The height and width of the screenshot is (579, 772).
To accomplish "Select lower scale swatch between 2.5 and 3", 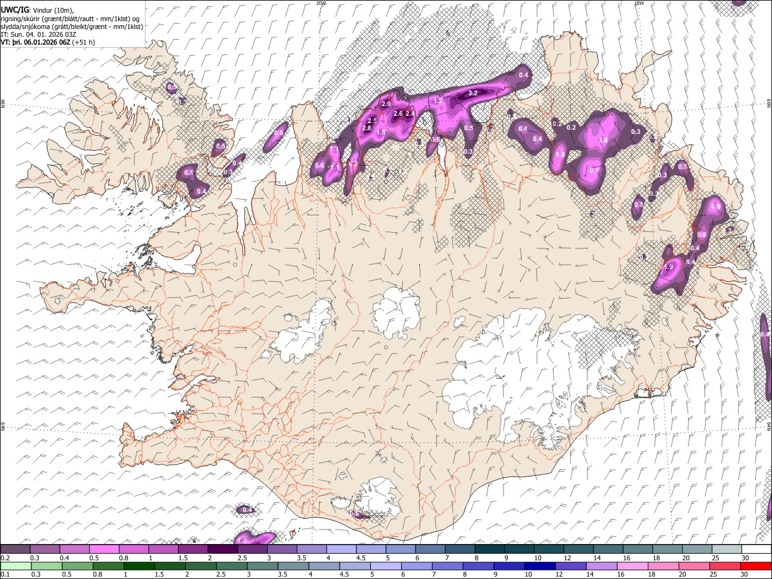I will tap(232, 566).
